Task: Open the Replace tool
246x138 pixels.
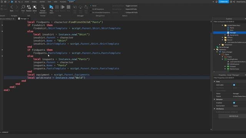Action: tap(29, 8)
